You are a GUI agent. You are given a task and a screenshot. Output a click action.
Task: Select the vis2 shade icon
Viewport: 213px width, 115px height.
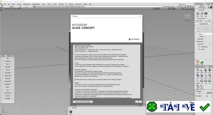coord(206,81)
